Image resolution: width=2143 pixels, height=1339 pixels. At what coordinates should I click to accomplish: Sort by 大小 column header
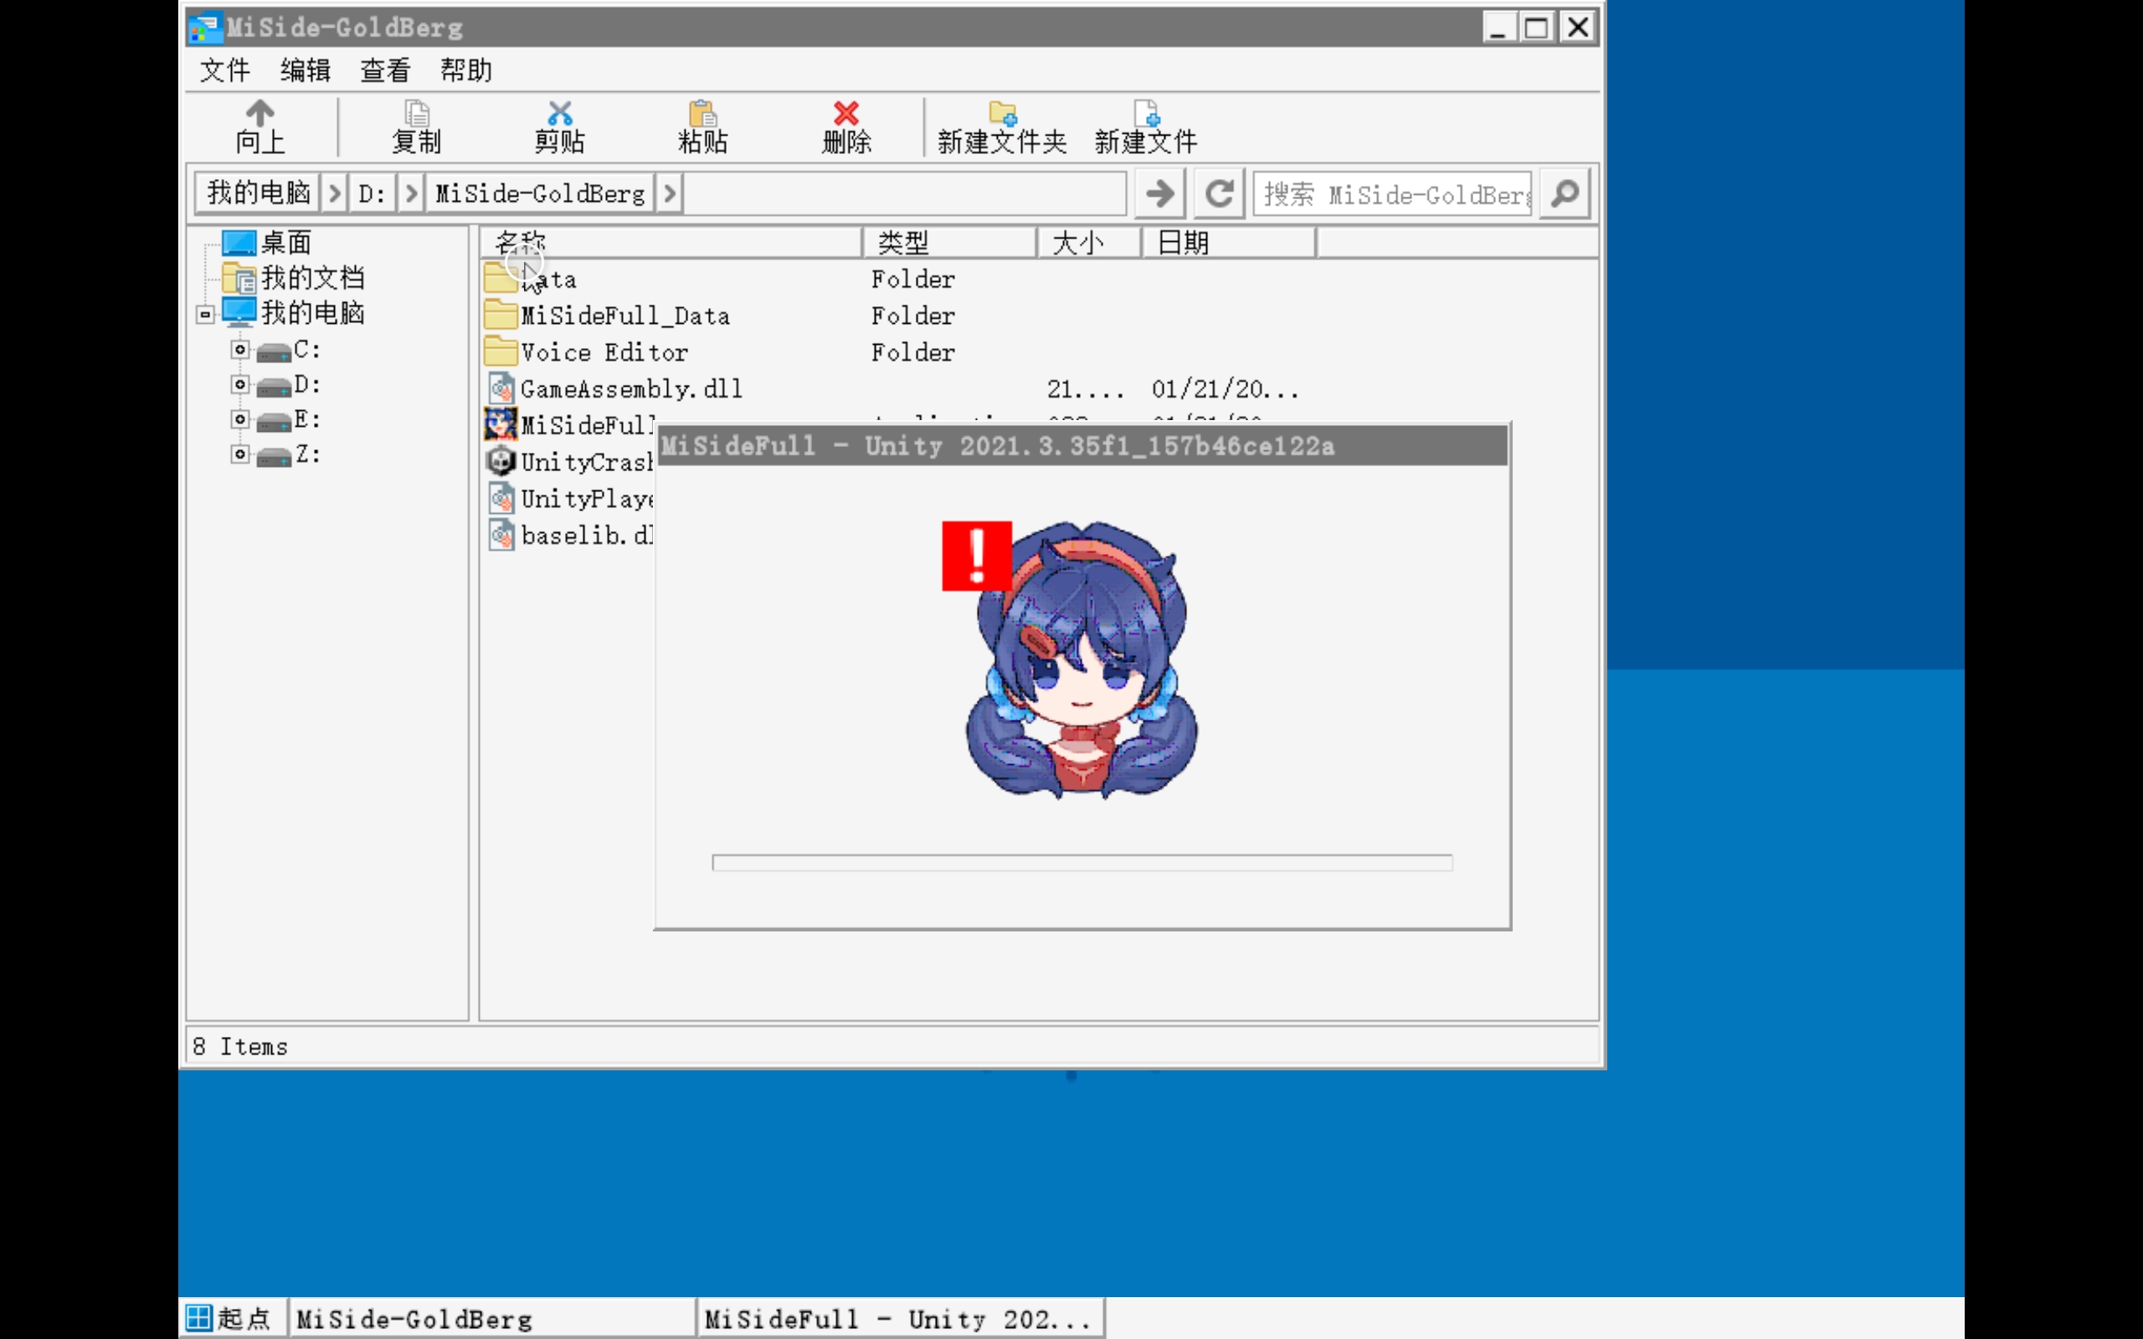pyautogui.click(x=1089, y=243)
